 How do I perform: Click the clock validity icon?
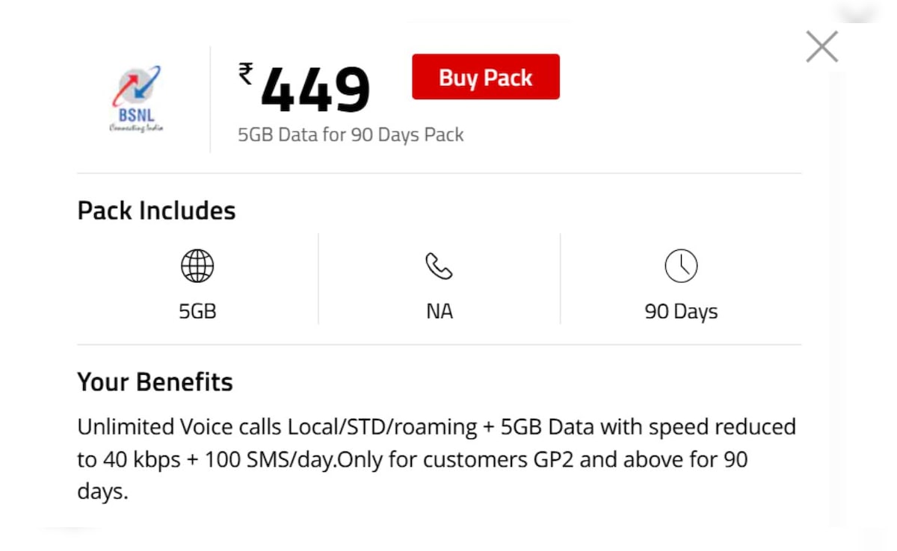point(681,267)
